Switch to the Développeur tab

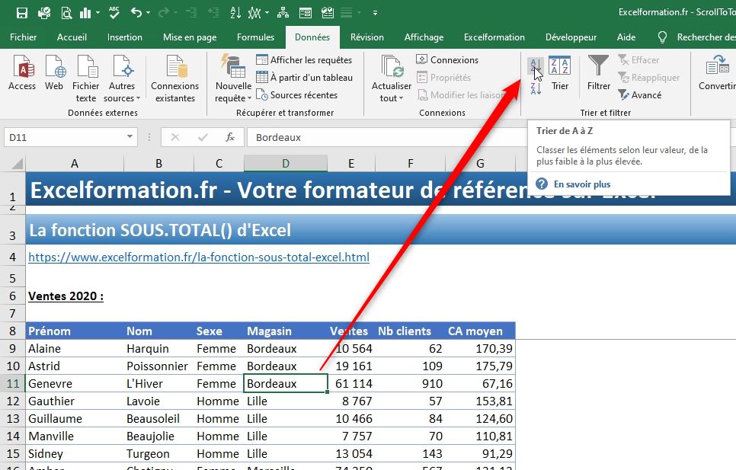[571, 37]
